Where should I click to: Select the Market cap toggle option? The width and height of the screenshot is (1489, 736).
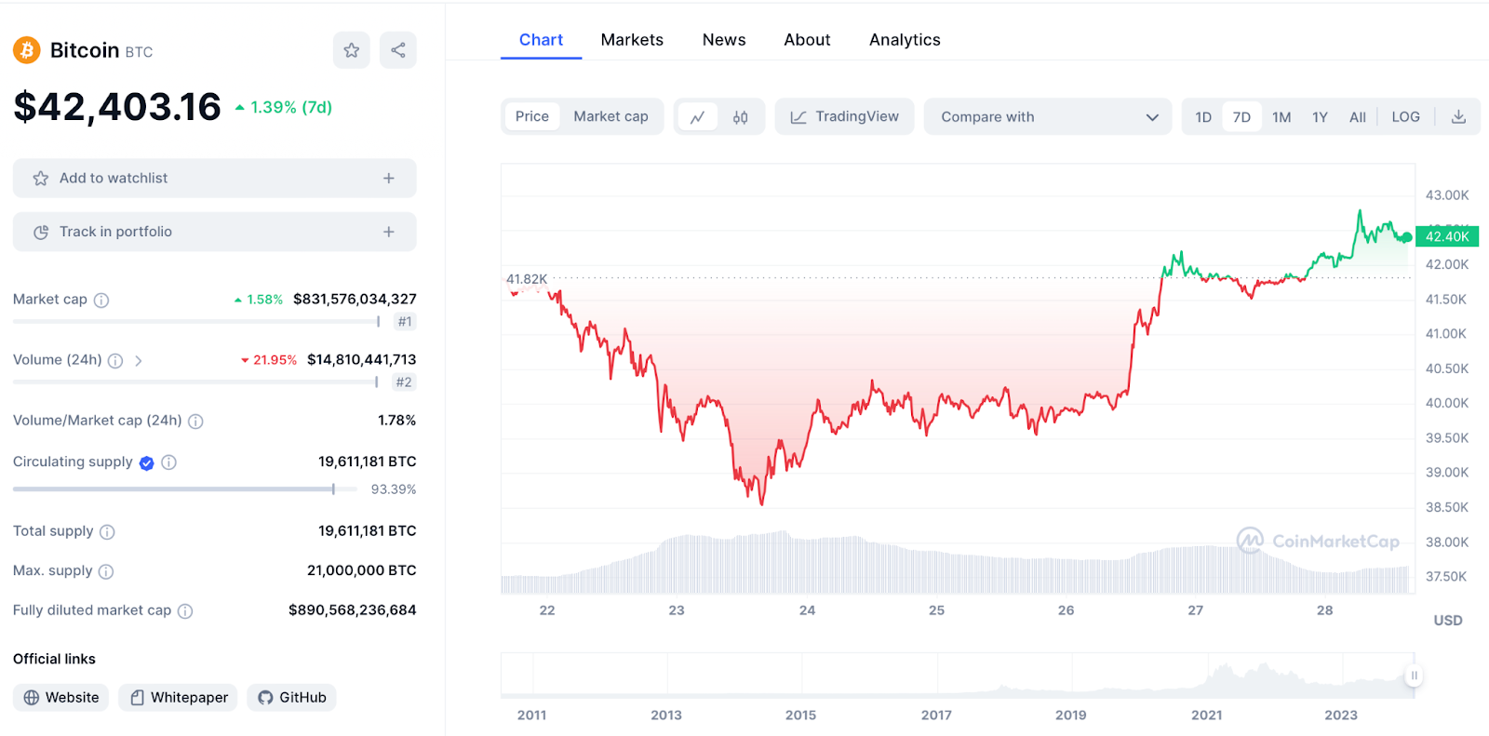tap(610, 116)
